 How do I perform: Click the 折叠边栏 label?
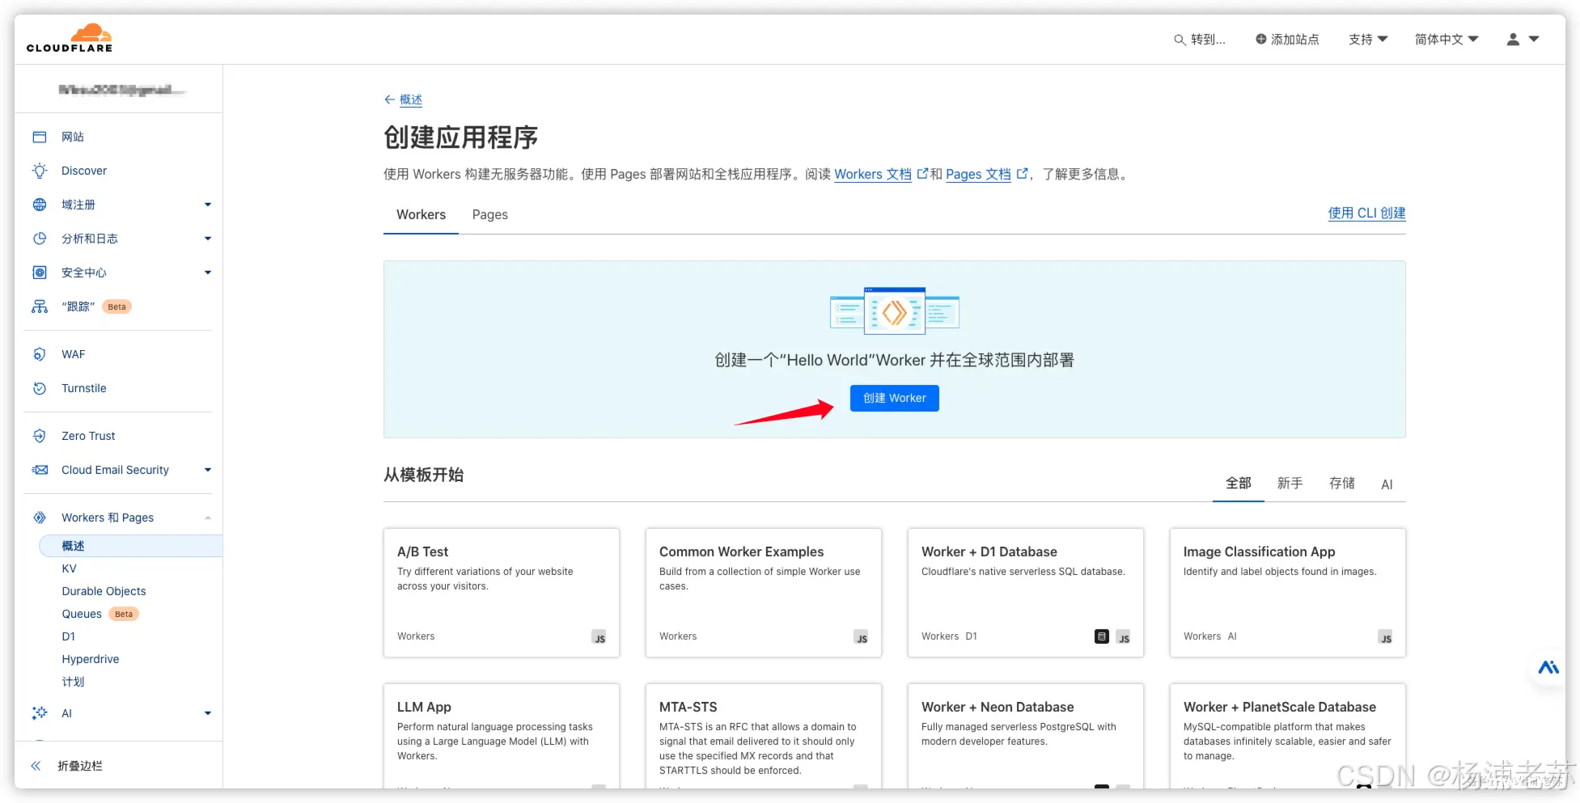[80, 766]
